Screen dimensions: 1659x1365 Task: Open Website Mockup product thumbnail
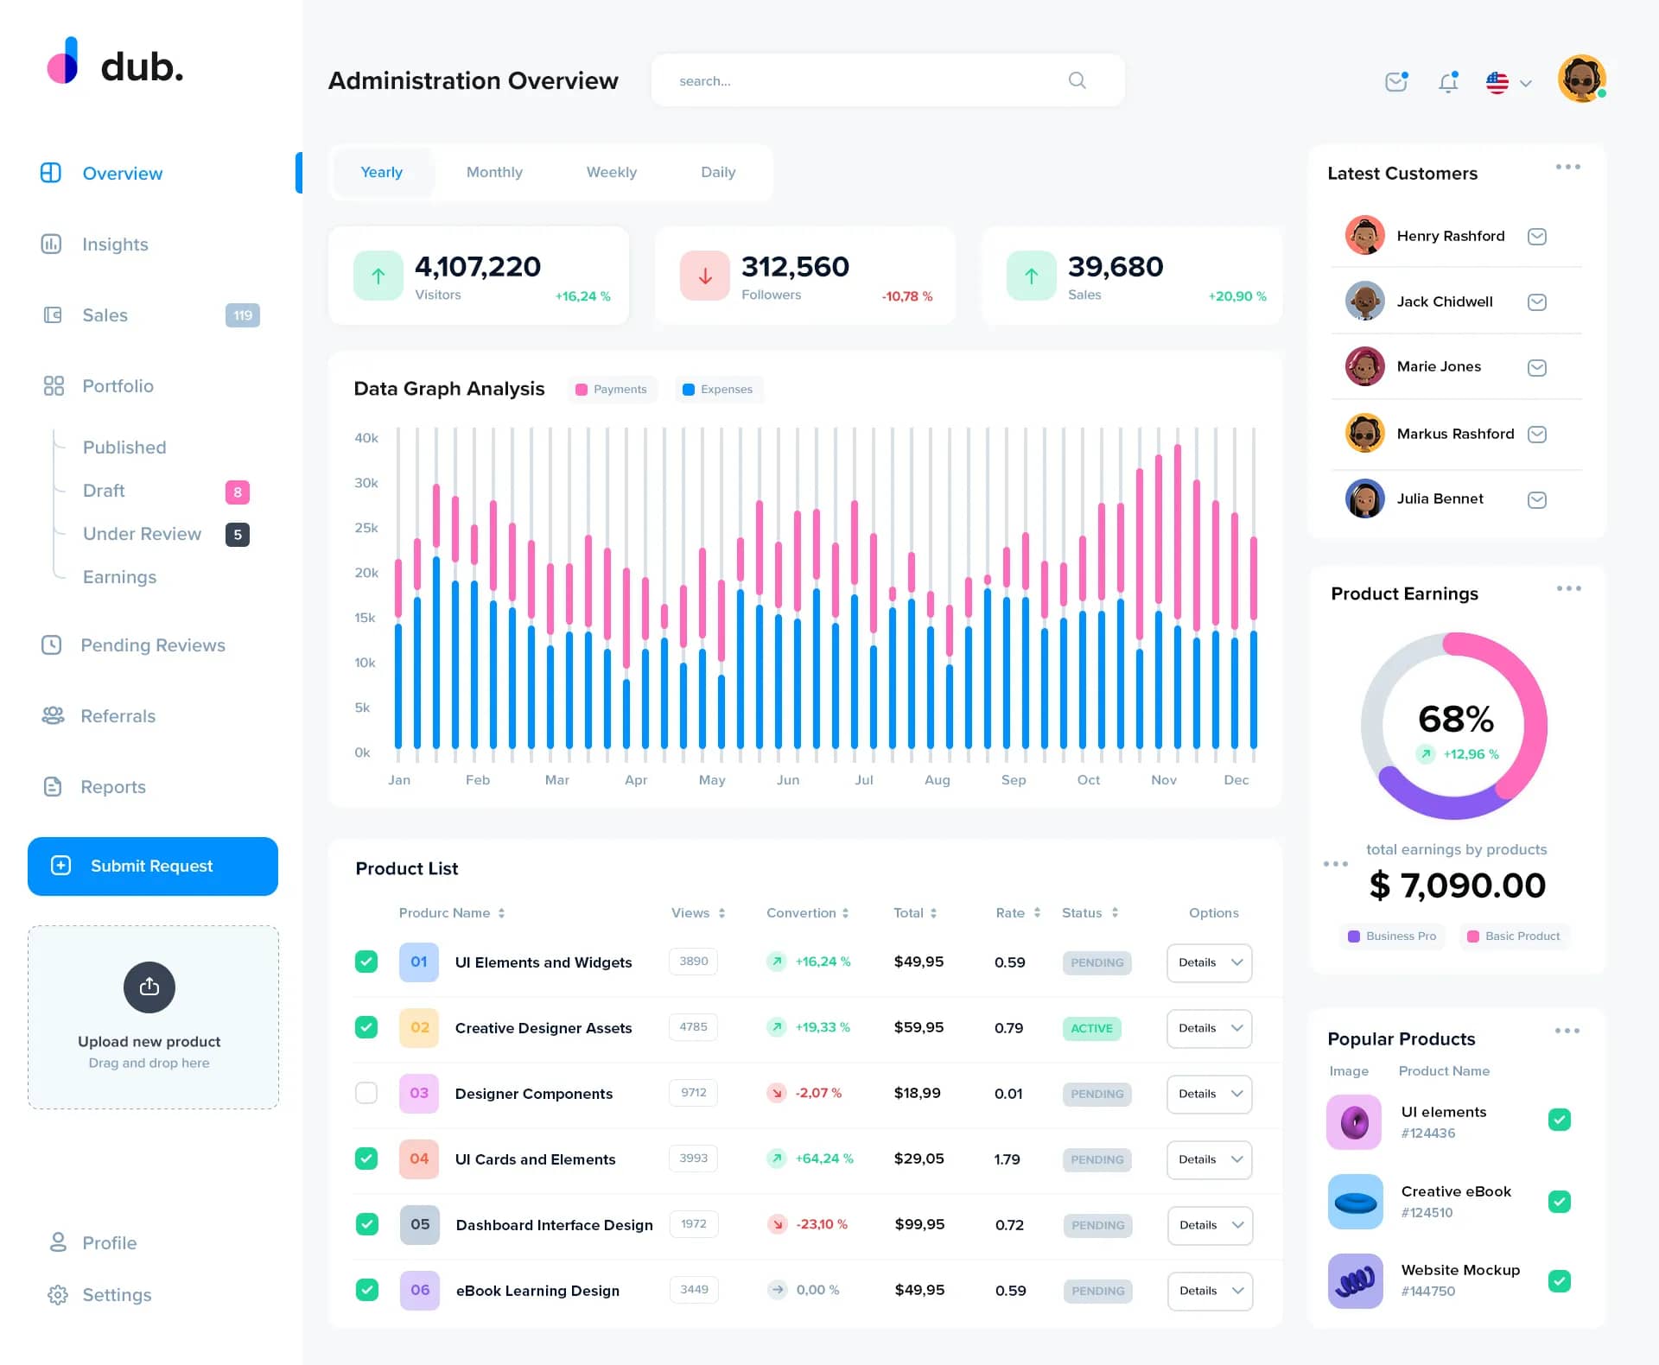1356,1281
